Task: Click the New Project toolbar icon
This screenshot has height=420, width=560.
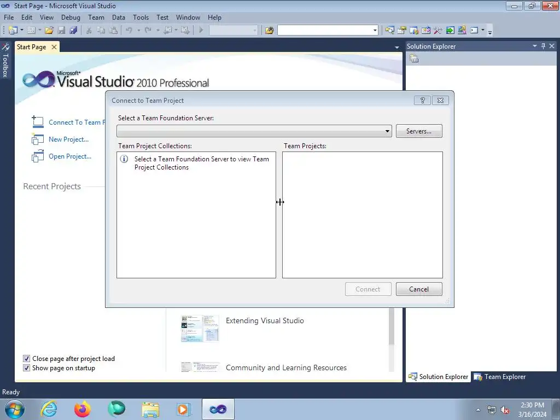Action: pyautogui.click(x=13, y=31)
